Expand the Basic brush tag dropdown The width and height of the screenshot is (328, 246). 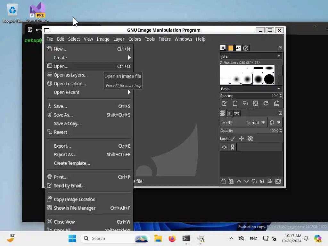(x=279, y=89)
